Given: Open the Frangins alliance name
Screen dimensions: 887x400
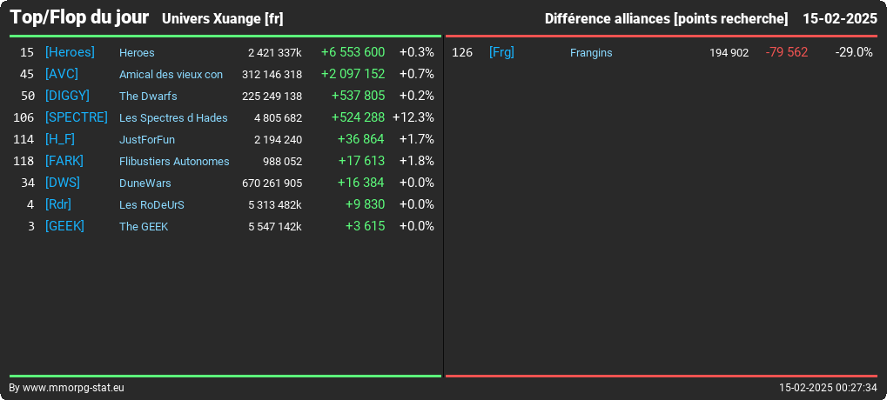Looking at the screenshot, I should [x=591, y=53].
